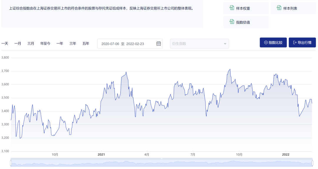Open the 样本权重 document icon
318x169 pixels.
pos(232,8)
